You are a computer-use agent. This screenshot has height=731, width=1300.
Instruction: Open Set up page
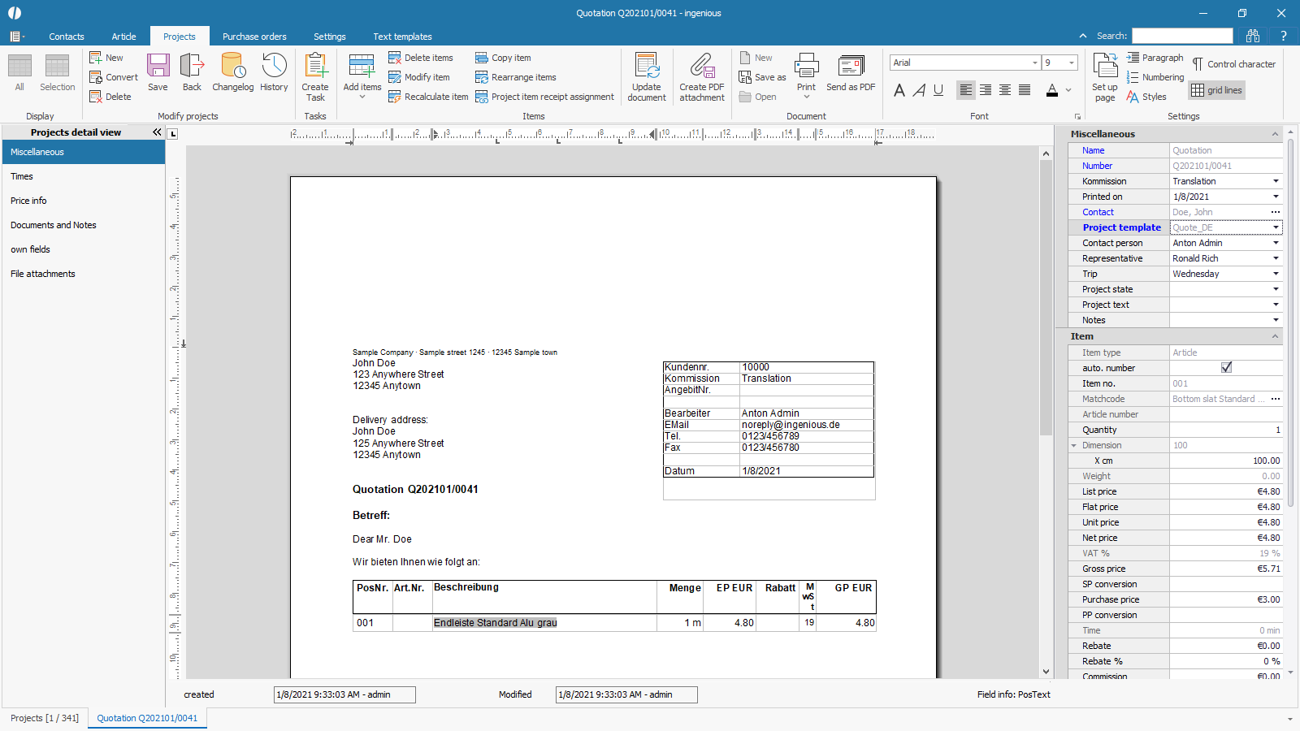1105,76
